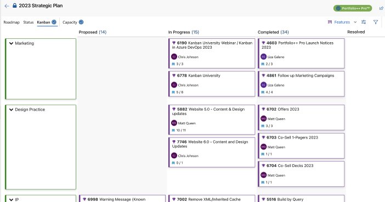The width and height of the screenshot is (385, 202).
Task: Open the filter funnel icon
Action: click(376, 22)
